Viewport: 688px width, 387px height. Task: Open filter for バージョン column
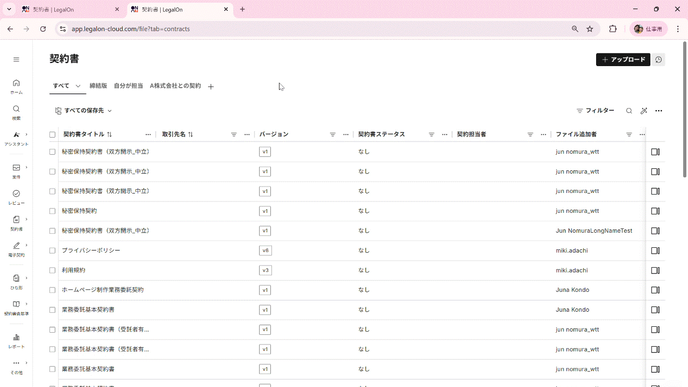tap(332, 134)
